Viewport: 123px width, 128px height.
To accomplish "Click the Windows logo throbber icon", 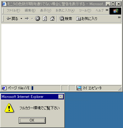I will (x=115, y=11).
